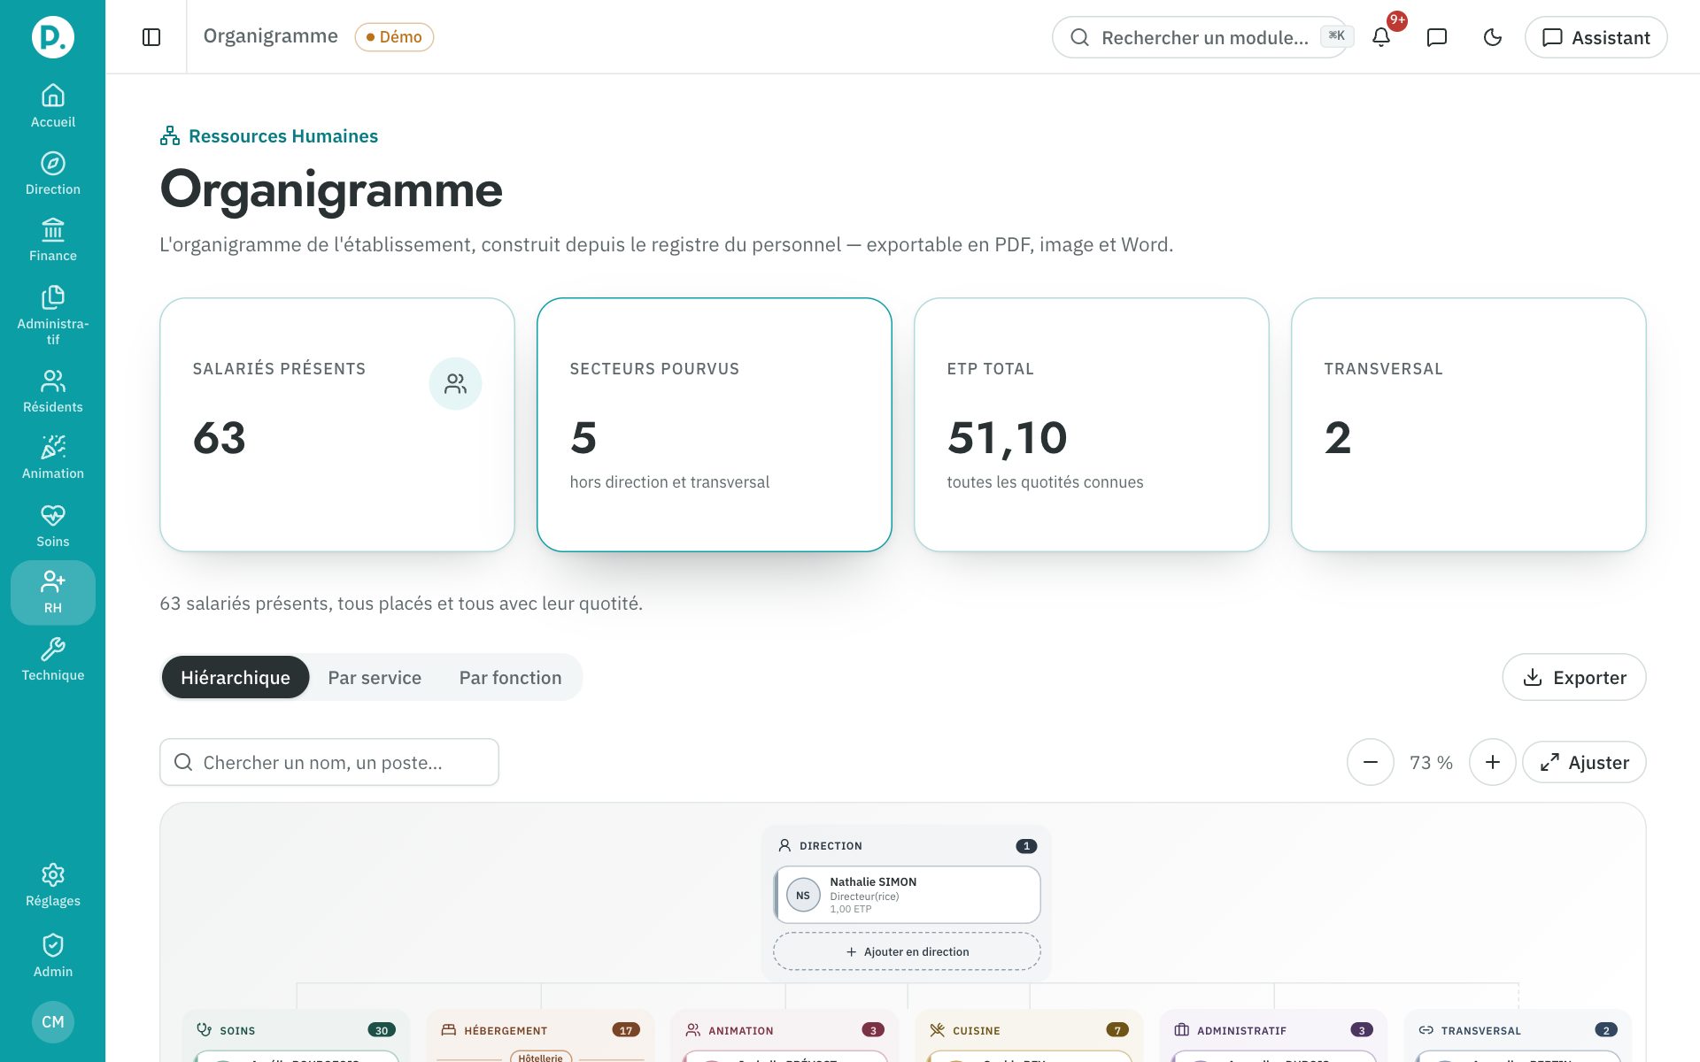Focus the Chercher un nom, un poste field
Viewport: 1700px width, 1062px height.
click(x=329, y=762)
